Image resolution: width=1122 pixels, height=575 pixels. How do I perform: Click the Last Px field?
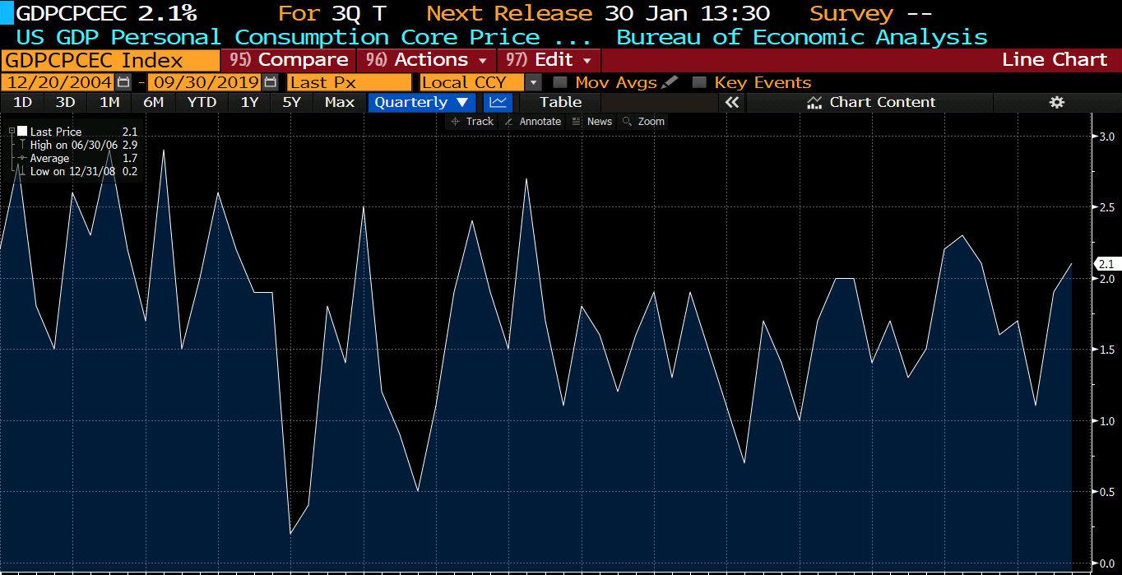[349, 82]
